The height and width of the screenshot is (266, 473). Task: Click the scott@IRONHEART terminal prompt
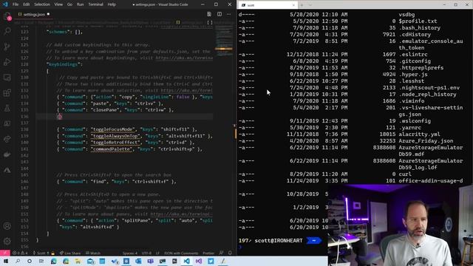279,241
